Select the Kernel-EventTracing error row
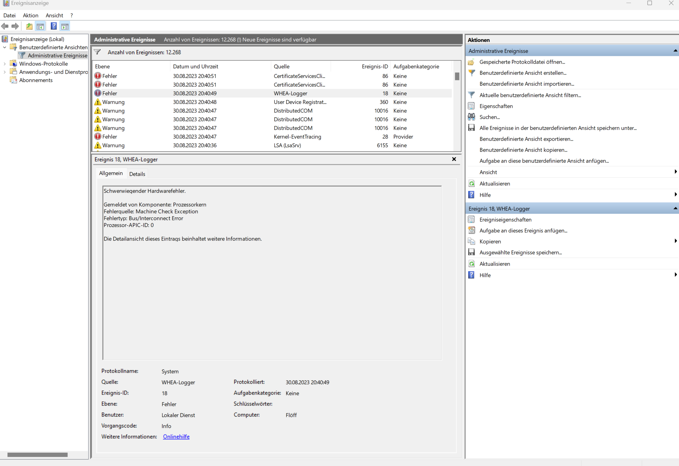The image size is (679, 466). point(297,137)
